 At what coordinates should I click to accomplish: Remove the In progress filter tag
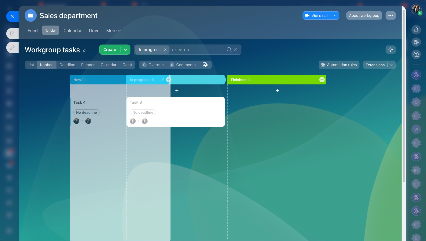tap(165, 50)
